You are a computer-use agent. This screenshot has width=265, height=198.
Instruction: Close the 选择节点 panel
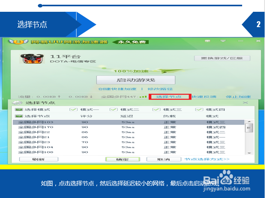pyautogui.click(x=245, y=103)
